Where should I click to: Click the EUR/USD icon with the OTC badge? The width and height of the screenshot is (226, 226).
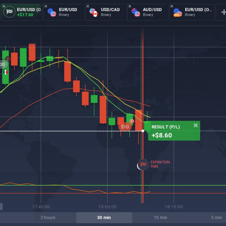(178, 12)
